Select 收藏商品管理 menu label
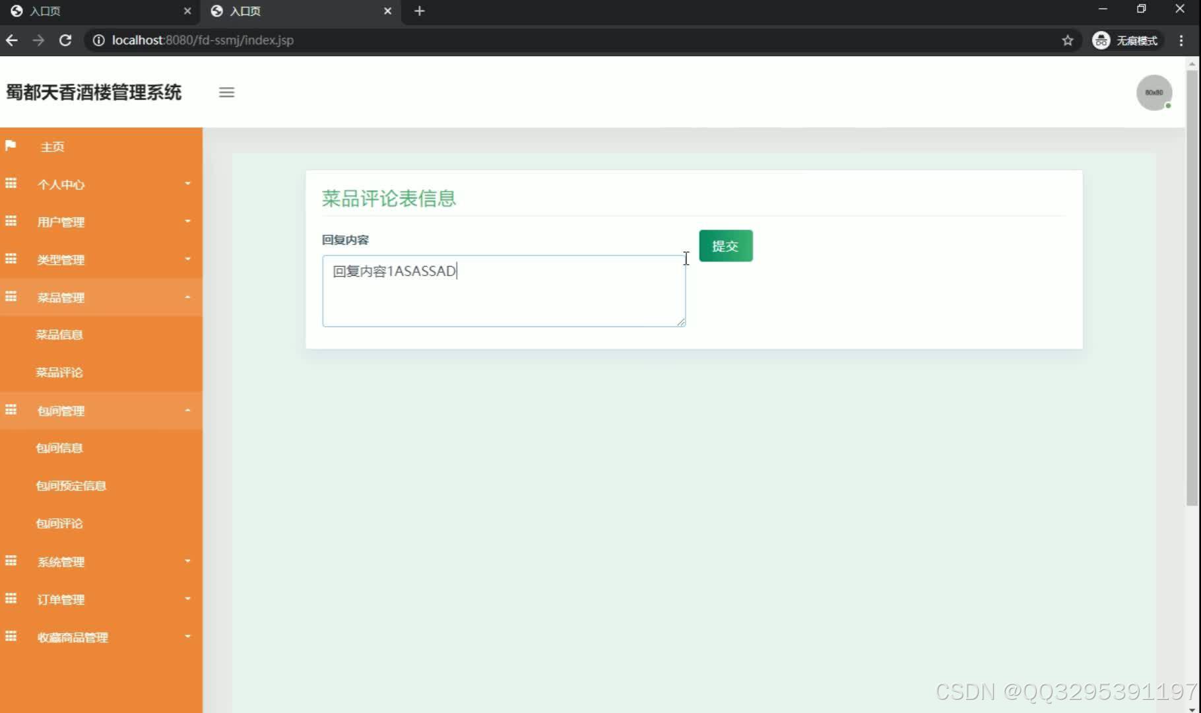Image resolution: width=1201 pixels, height=713 pixels. 73,637
